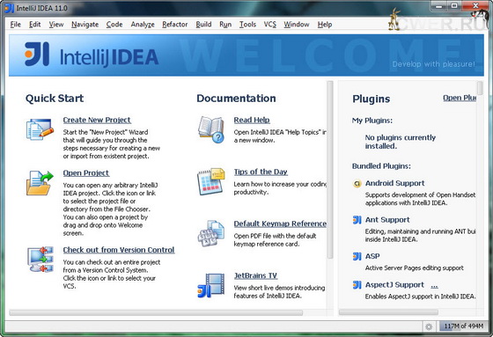
Task: Select the AspectJ Support plugin title
Action: point(394,285)
